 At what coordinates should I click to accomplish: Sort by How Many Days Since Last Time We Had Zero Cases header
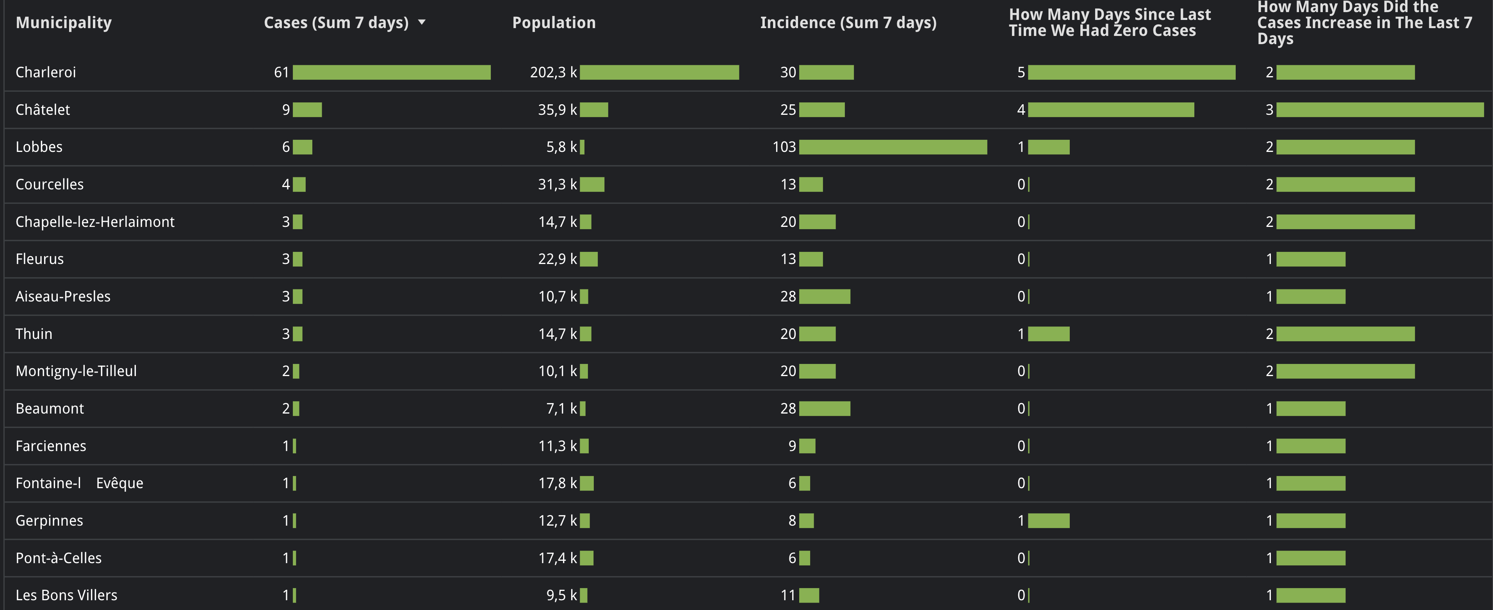(1110, 23)
